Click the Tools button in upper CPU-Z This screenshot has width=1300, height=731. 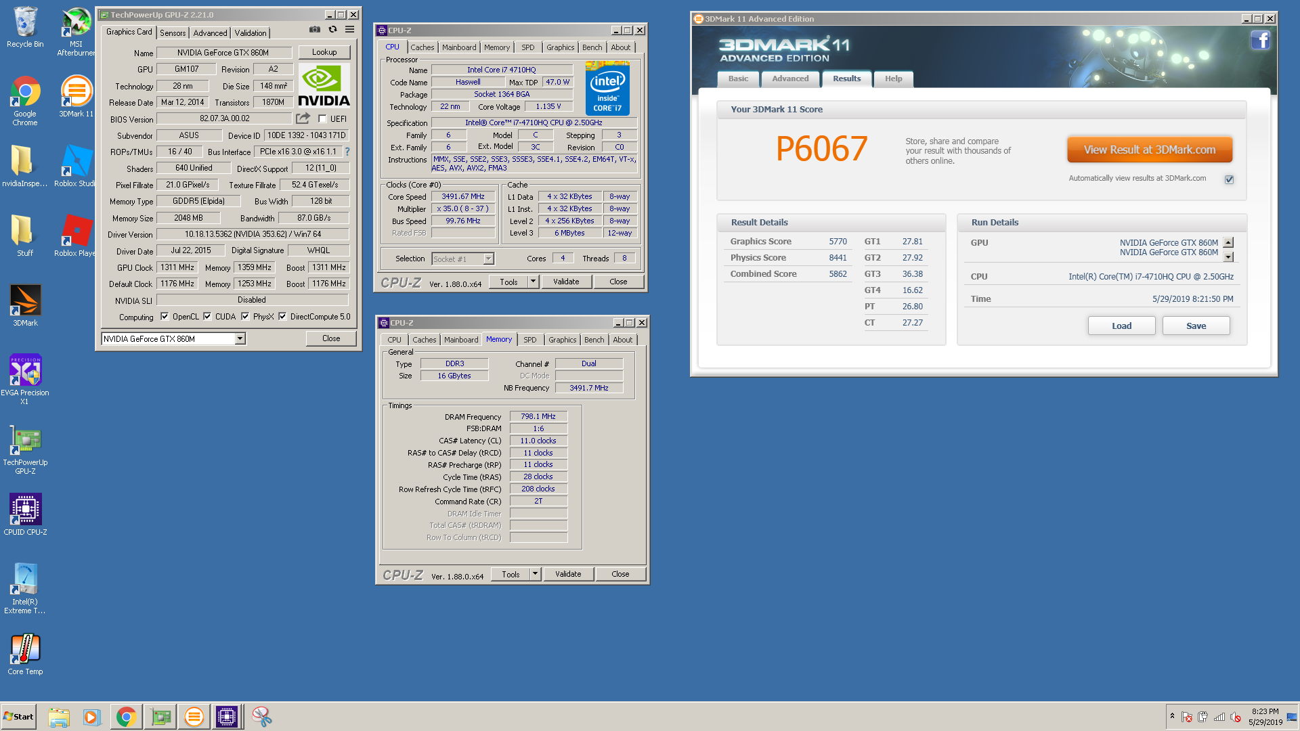click(x=509, y=282)
